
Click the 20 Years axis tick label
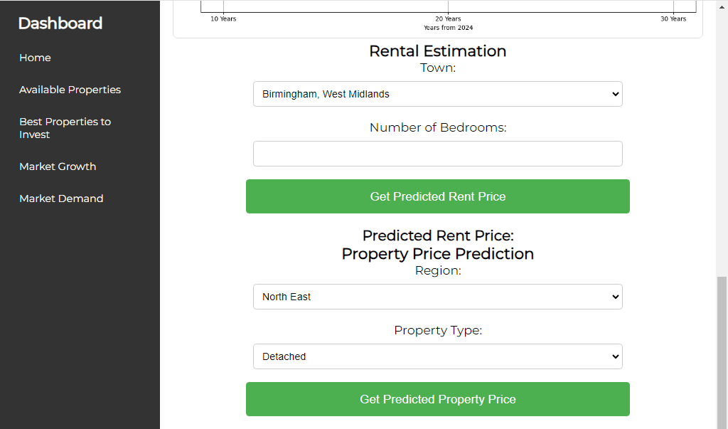(x=448, y=18)
